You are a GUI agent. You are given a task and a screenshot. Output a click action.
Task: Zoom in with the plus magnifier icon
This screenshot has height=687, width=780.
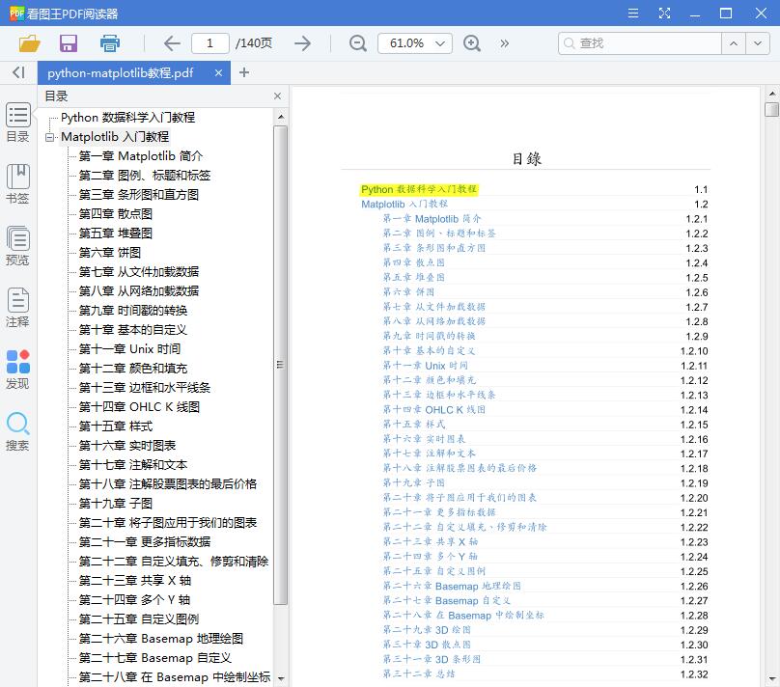472,43
